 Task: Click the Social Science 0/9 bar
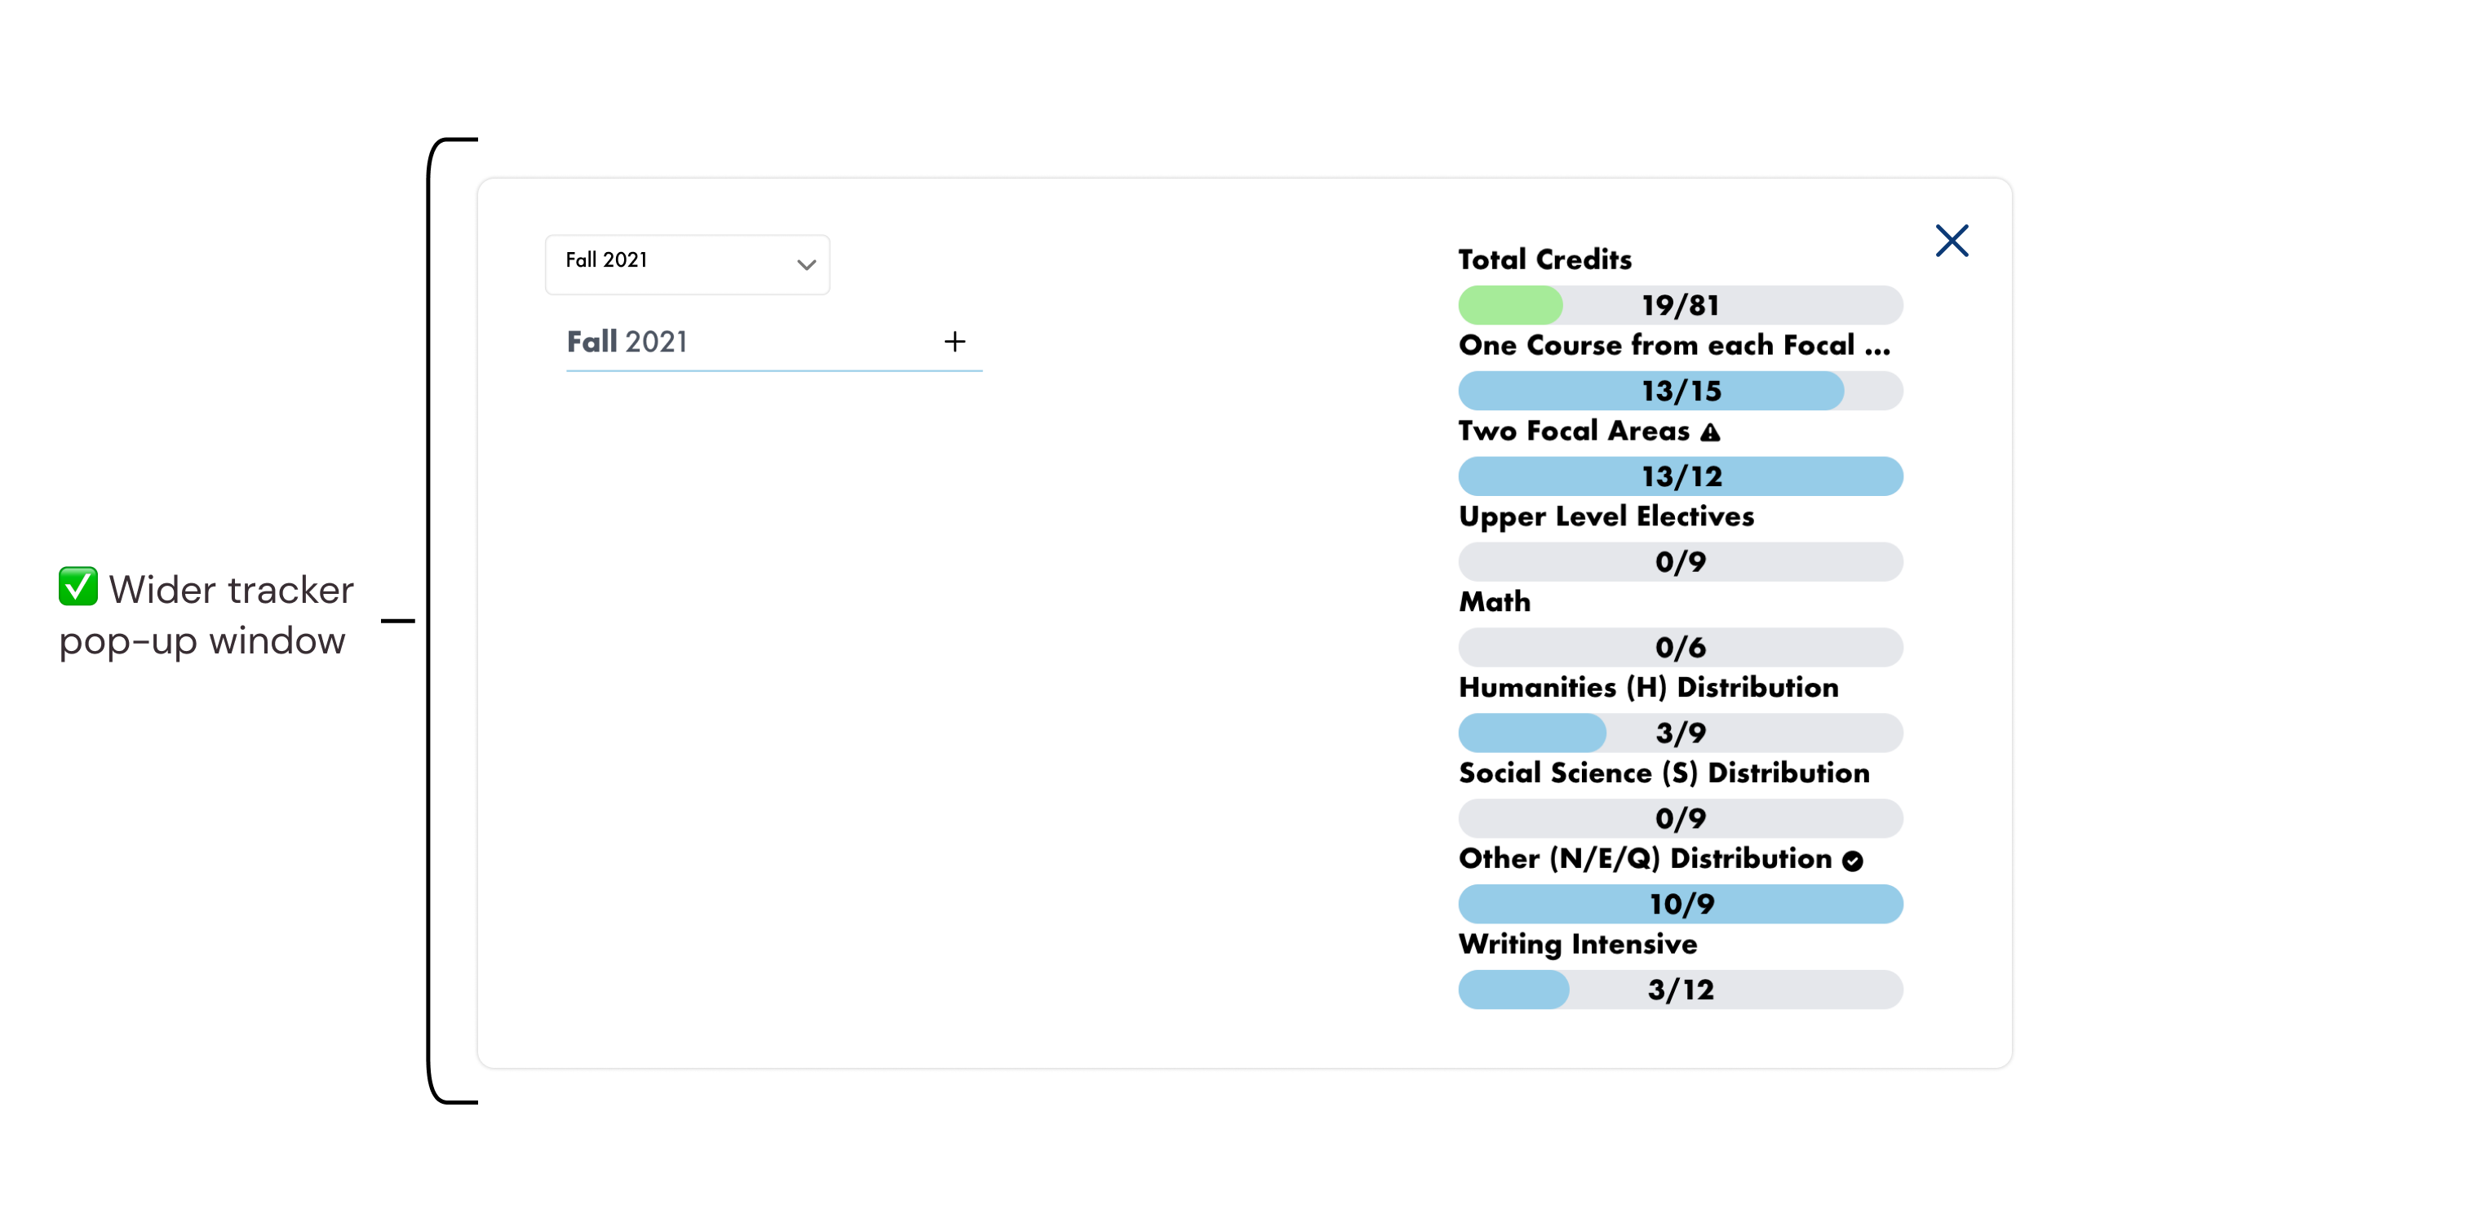(x=1679, y=818)
